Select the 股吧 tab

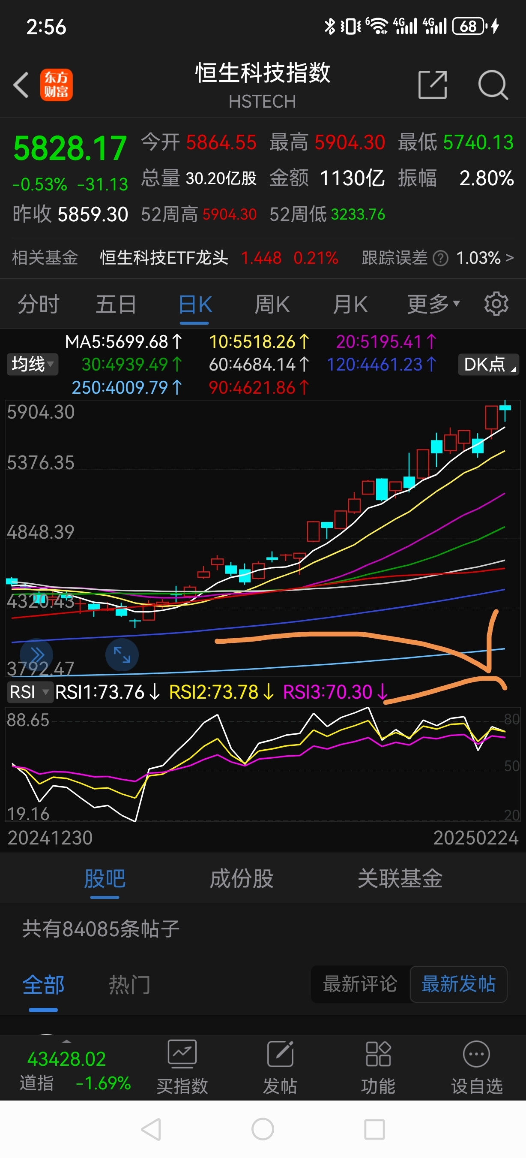[105, 878]
